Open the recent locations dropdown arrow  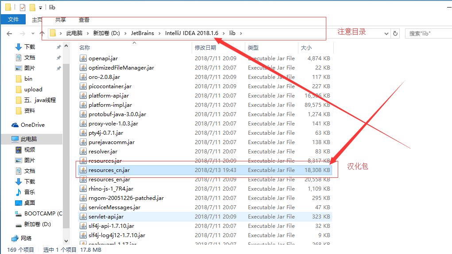point(33,34)
